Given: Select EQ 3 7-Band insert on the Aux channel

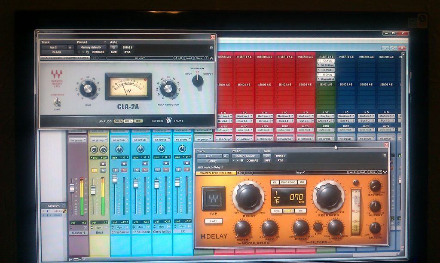Looking at the screenshot, I should pyautogui.click(x=326, y=65).
